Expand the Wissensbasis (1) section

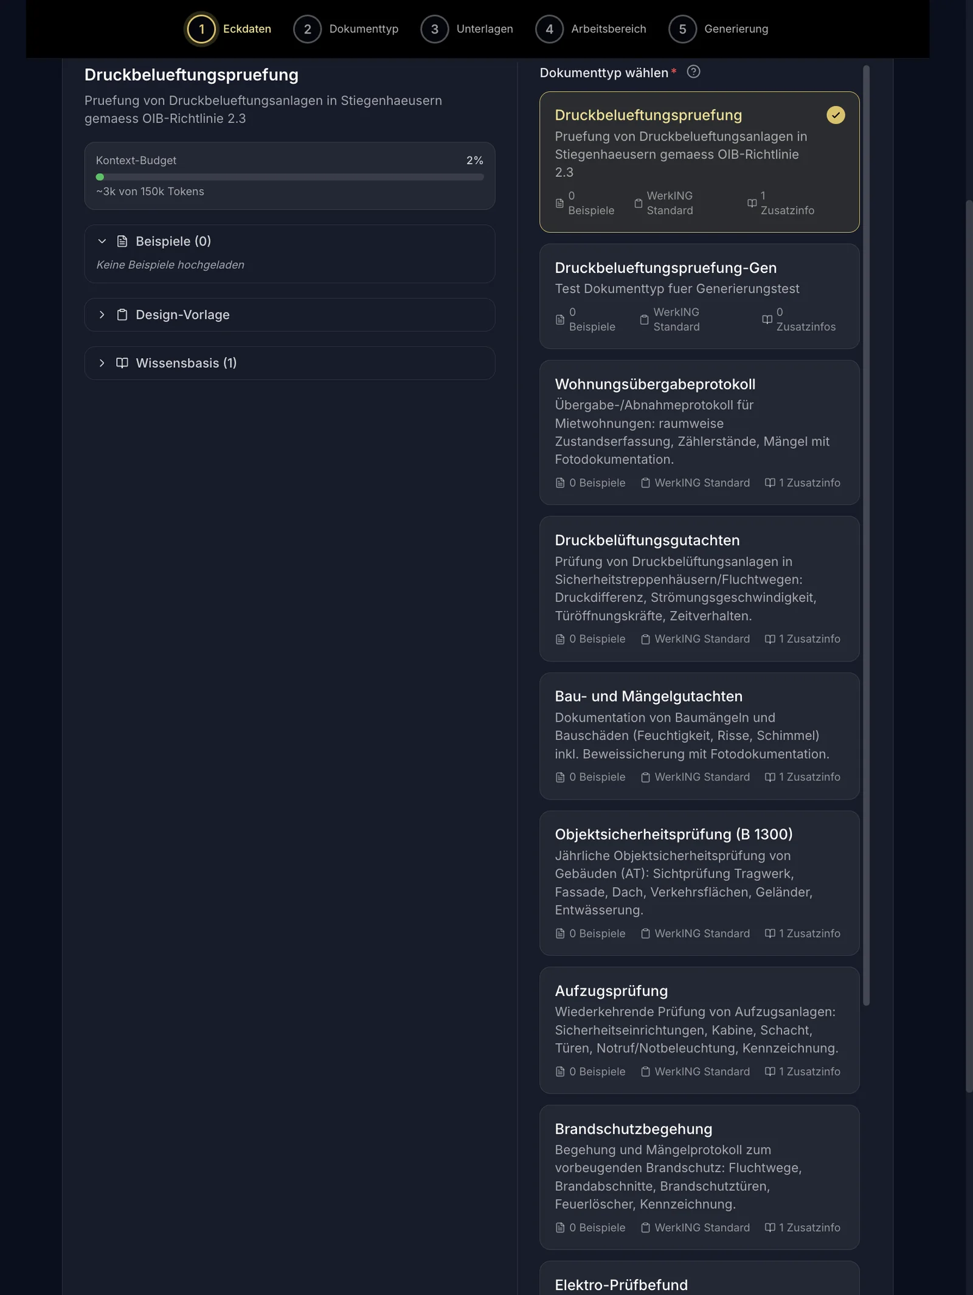pyautogui.click(x=289, y=363)
